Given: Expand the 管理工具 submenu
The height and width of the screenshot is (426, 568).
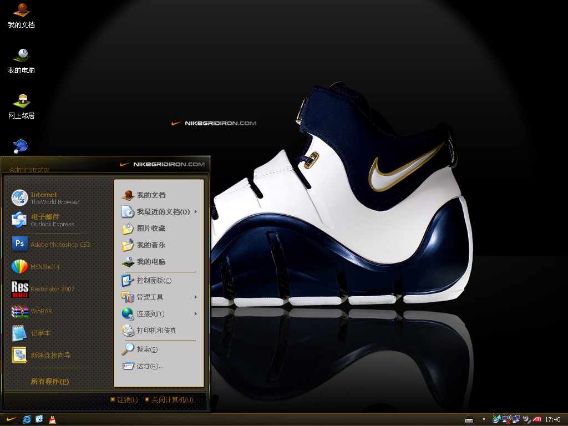Looking at the screenshot, I should 159,297.
